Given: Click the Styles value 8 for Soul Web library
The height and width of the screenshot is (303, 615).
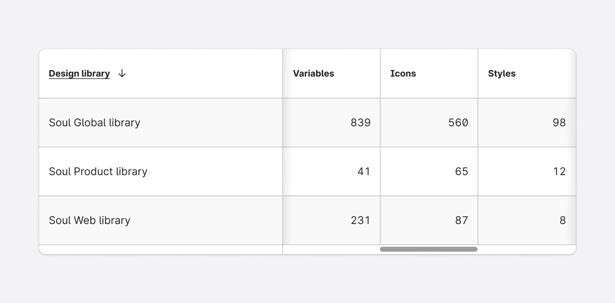Looking at the screenshot, I should (x=563, y=220).
